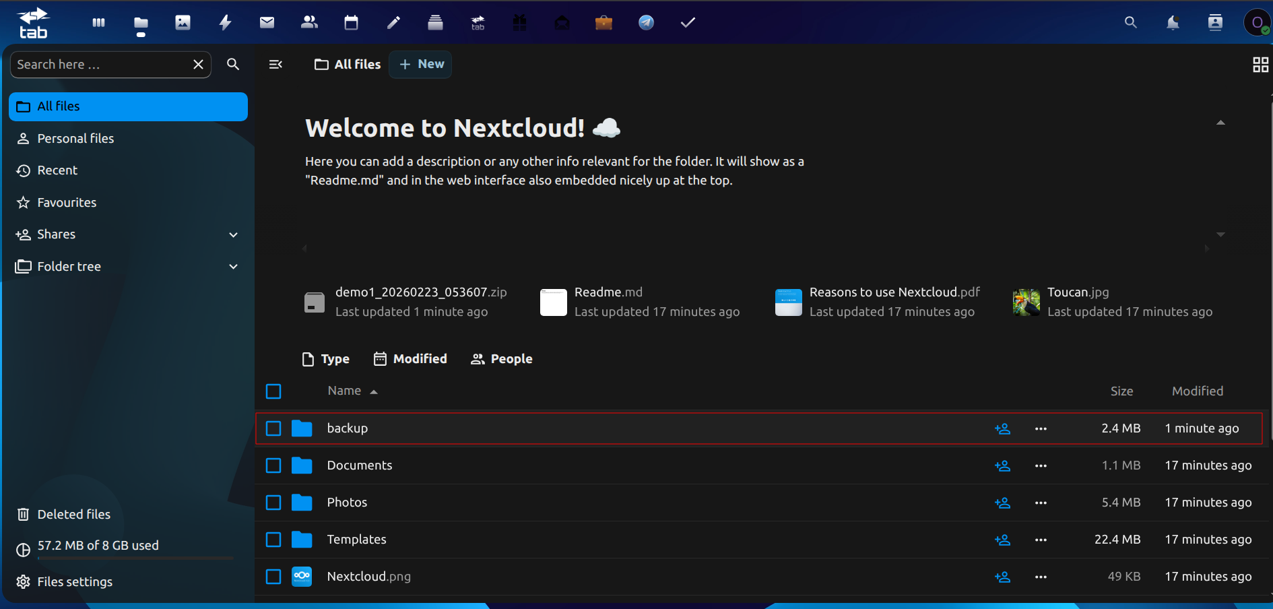Toggle the select-all files checkbox
1273x609 pixels.
tap(273, 391)
